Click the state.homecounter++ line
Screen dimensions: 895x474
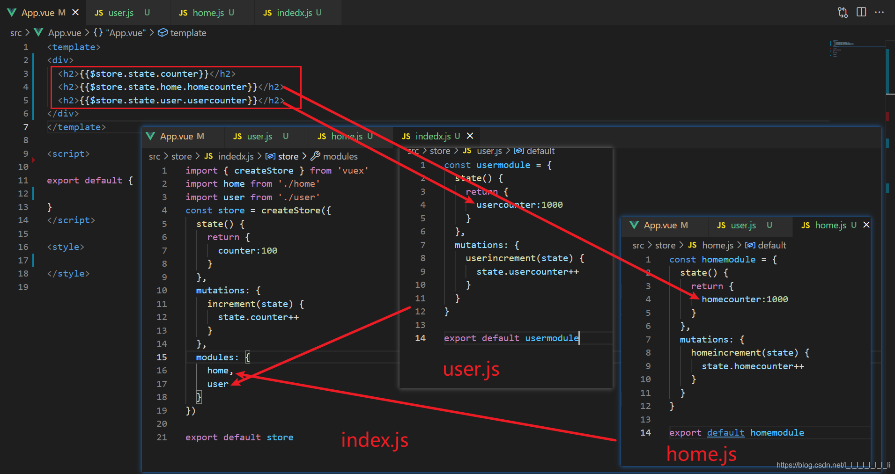pyautogui.click(x=753, y=366)
